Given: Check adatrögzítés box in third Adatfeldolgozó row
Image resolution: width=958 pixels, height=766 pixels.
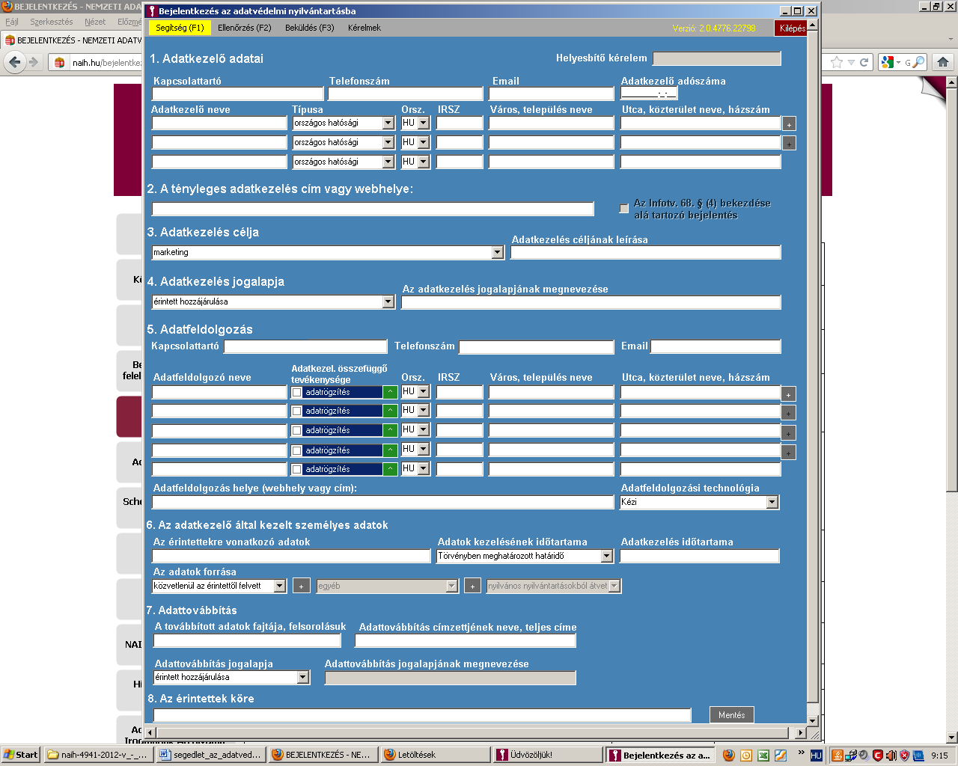Looking at the screenshot, I should [297, 431].
